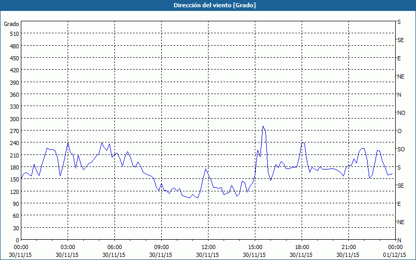Click the 420 y-axis label
The width and height of the screenshot is (416, 260).
tap(15, 70)
